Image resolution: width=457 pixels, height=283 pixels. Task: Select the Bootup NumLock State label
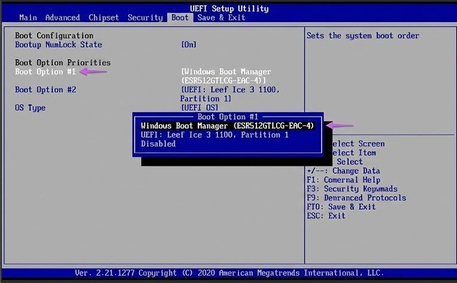point(58,45)
